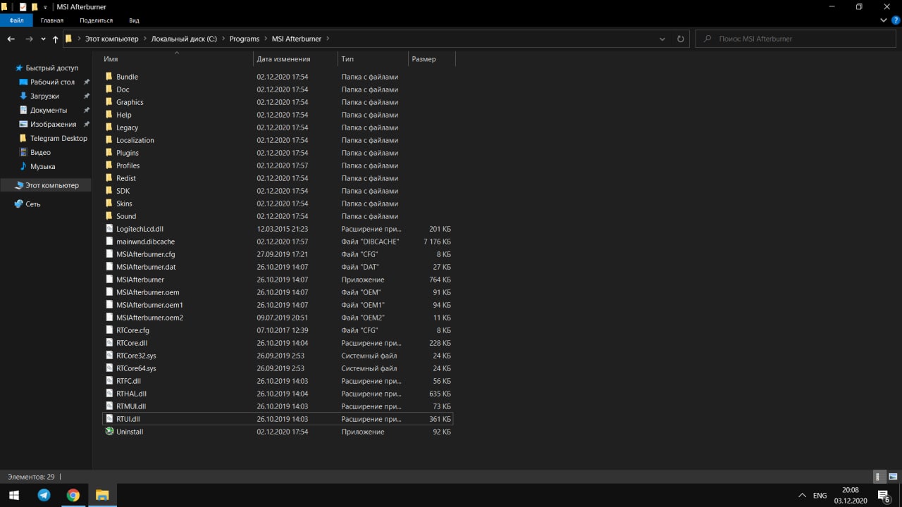Go up one folder level

point(55,39)
